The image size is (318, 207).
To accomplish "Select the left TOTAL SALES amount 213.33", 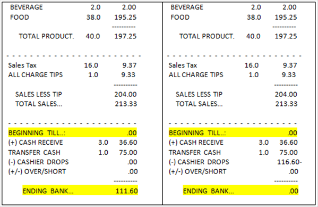I will click(126, 104).
